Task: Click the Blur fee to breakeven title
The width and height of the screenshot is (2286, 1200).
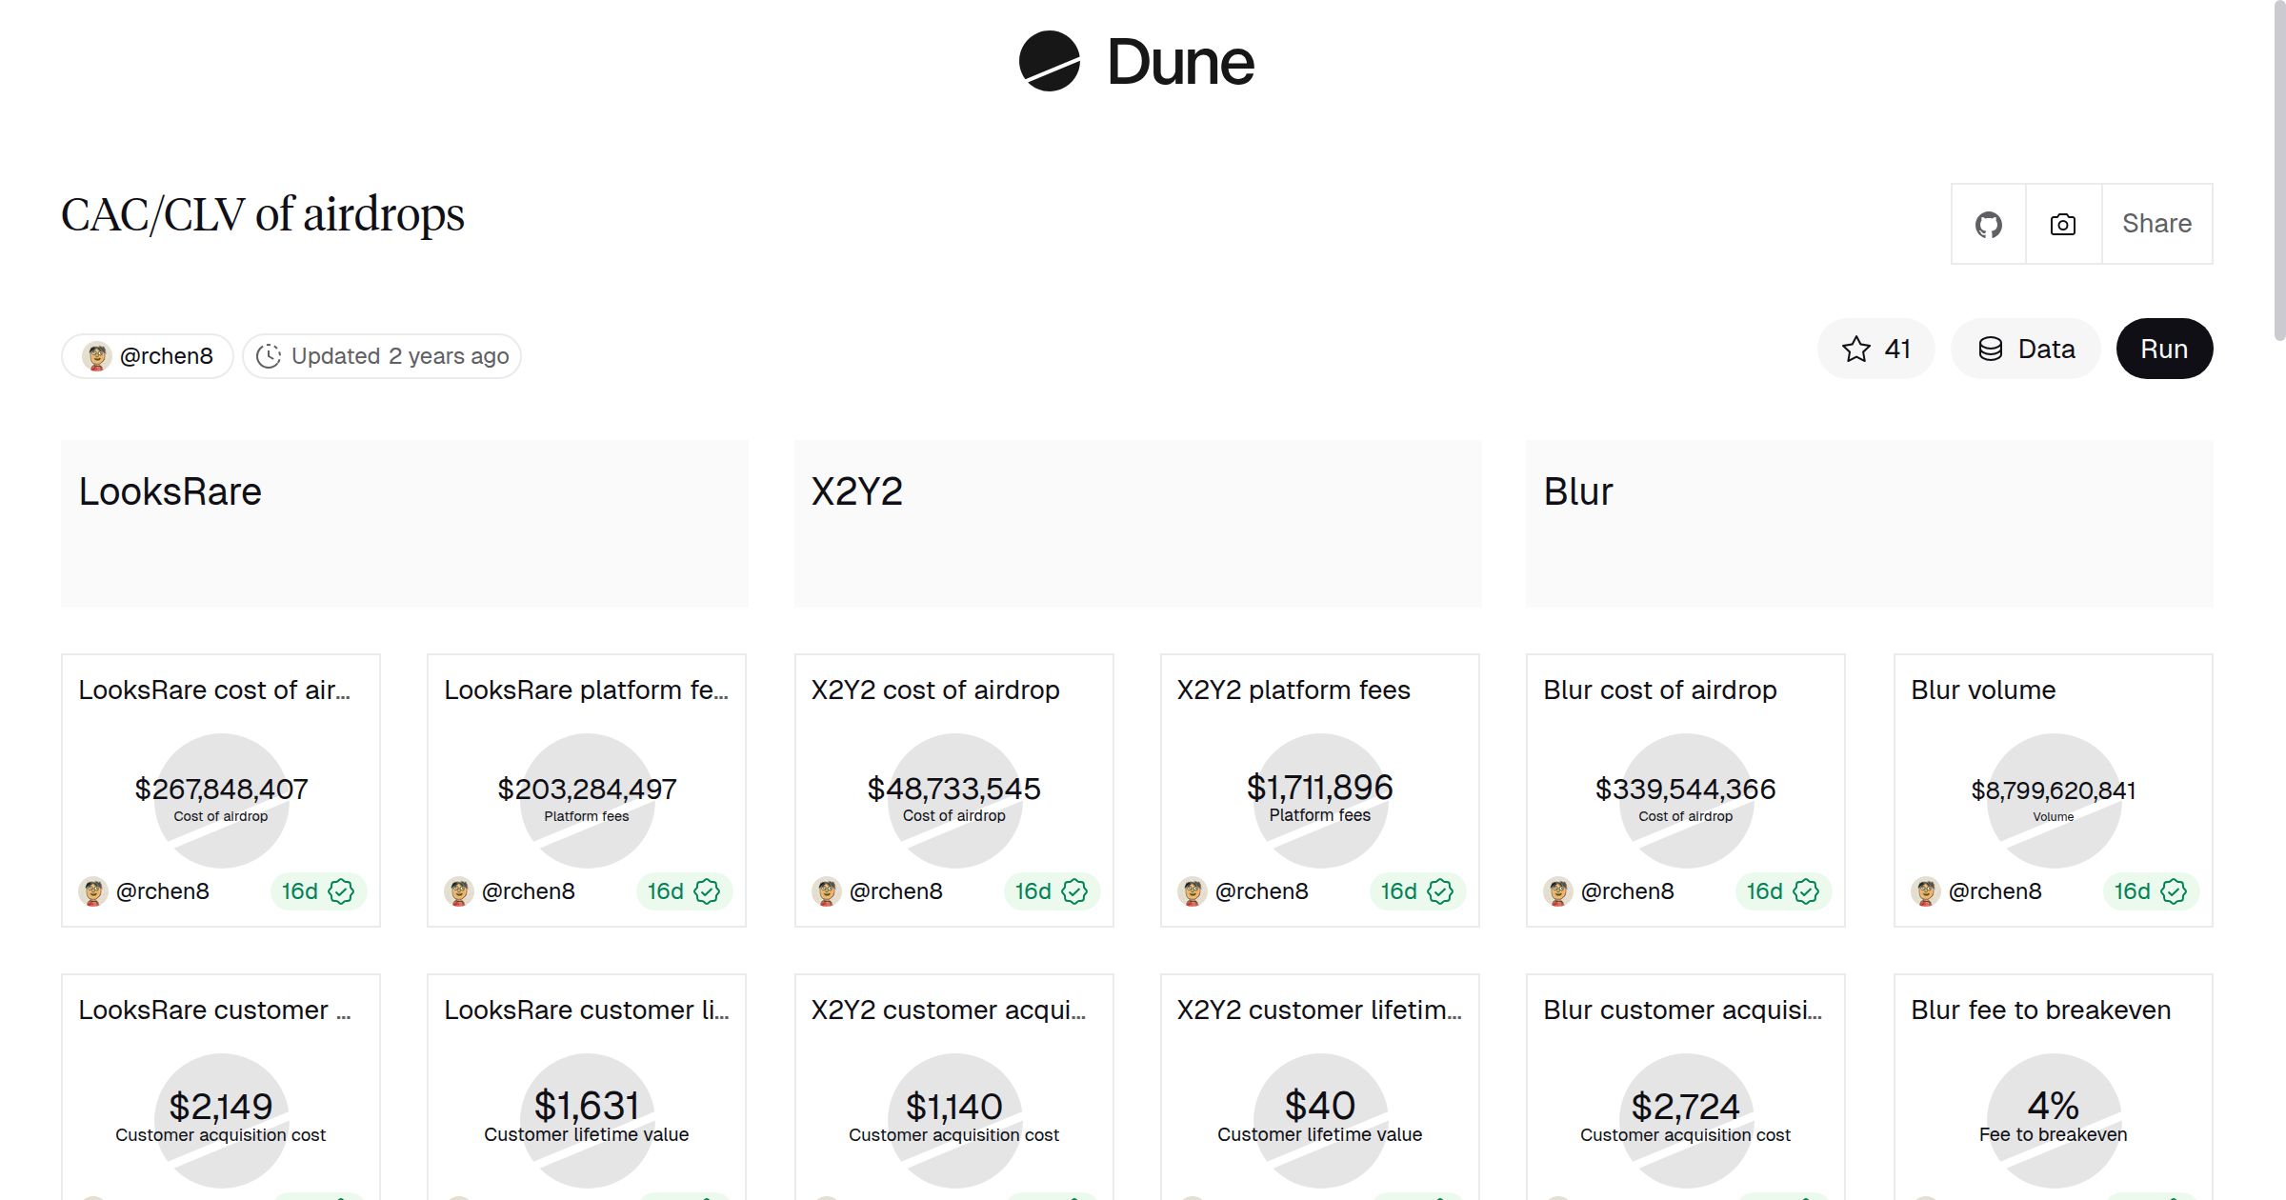Action: (2041, 1010)
